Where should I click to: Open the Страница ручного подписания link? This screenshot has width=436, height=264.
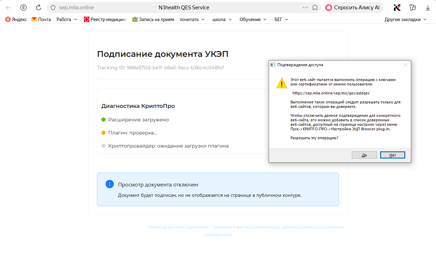click(178, 227)
